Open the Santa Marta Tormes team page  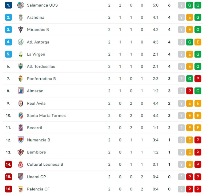tap(46, 115)
